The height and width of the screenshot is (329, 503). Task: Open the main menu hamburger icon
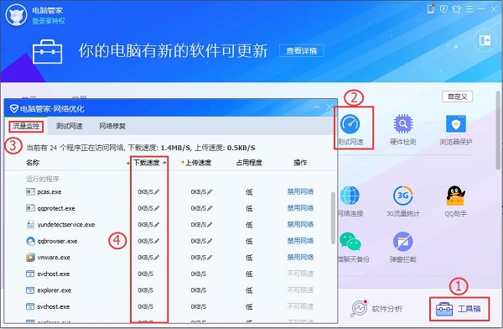[469, 9]
